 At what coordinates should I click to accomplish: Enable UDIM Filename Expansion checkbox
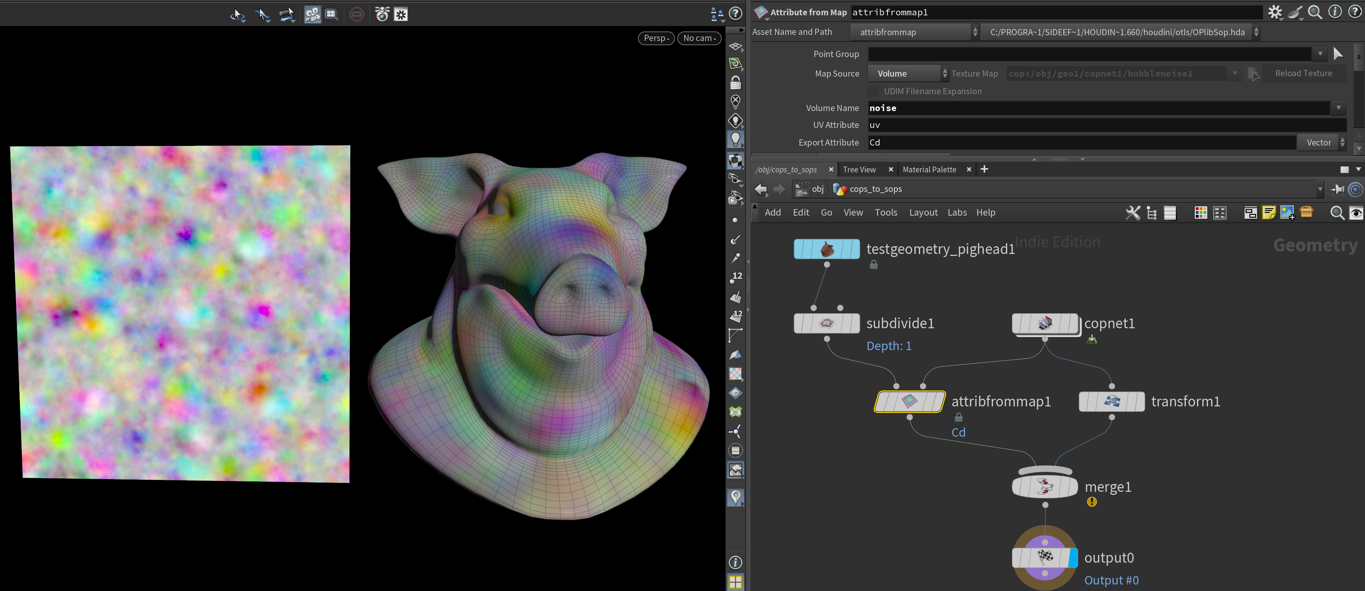click(x=873, y=91)
